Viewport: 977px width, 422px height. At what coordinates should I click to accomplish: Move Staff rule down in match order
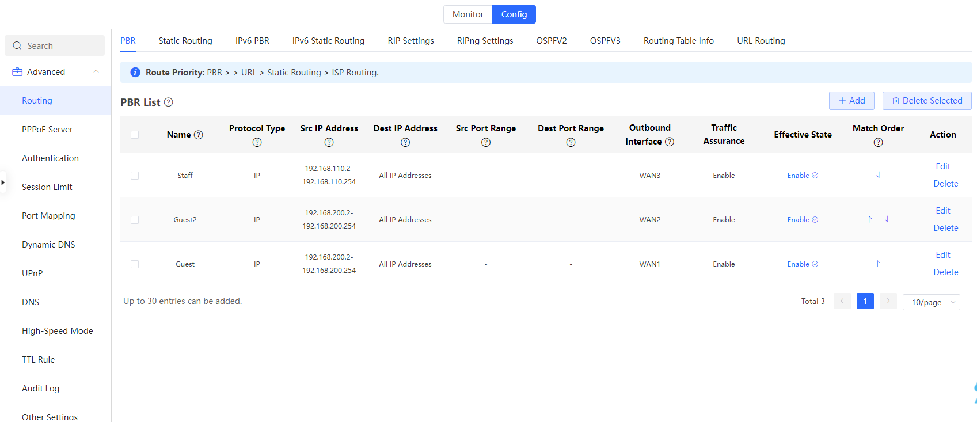coord(878,175)
